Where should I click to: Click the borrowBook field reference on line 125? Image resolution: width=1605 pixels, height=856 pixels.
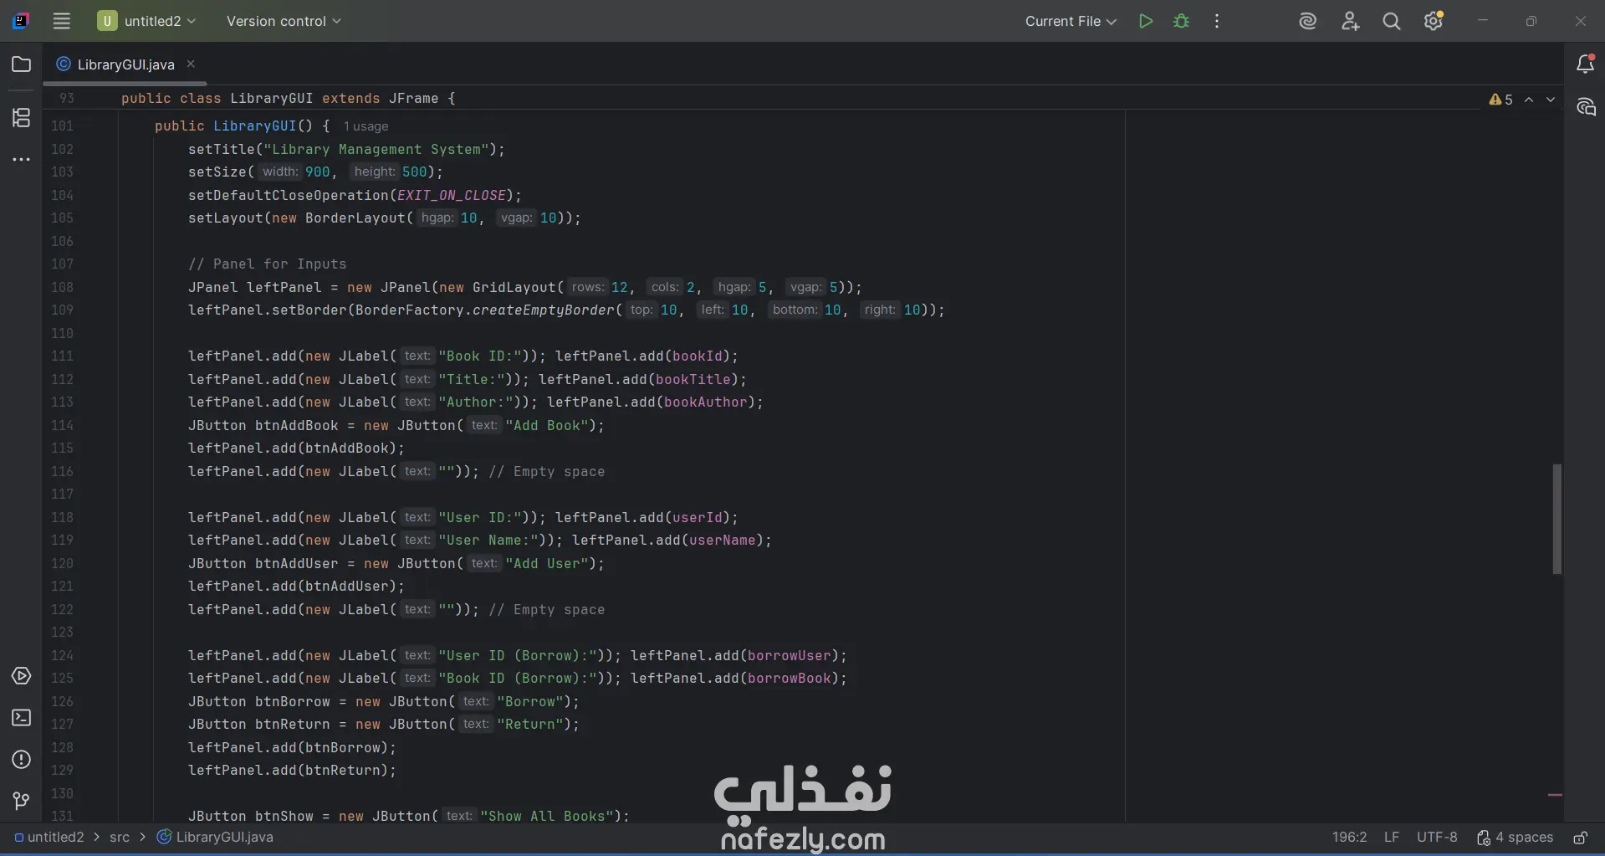tap(790, 679)
